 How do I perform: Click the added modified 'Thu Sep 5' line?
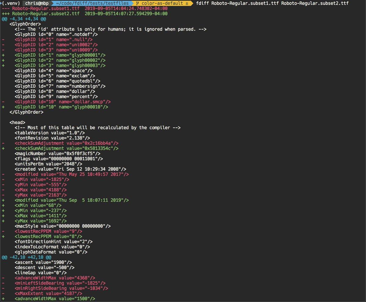(71, 201)
